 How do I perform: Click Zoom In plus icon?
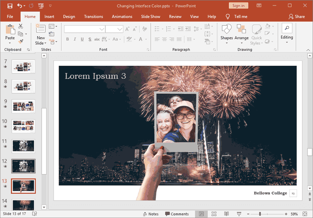[286, 214]
